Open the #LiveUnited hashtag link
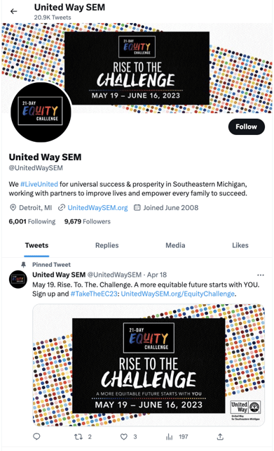Image resolution: width=274 pixels, height=451 pixels. click(39, 184)
